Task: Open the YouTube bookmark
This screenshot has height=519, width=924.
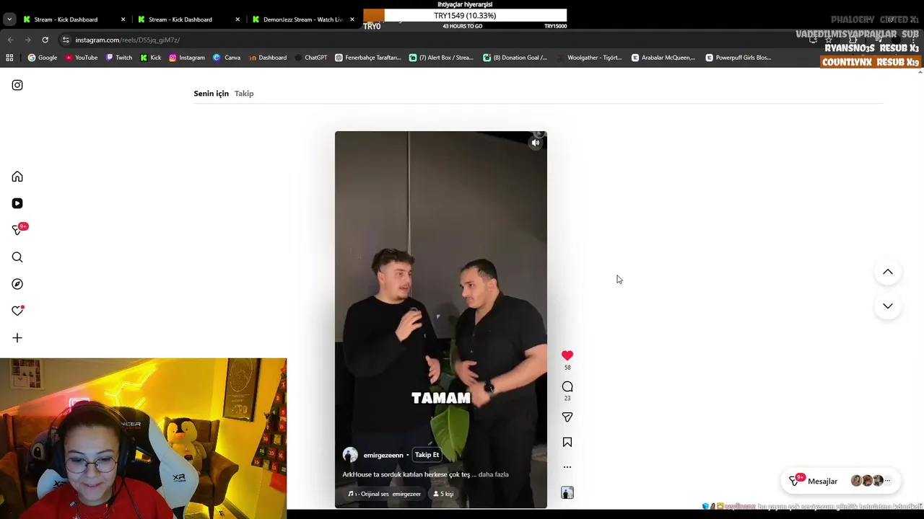Action: (x=82, y=58)
